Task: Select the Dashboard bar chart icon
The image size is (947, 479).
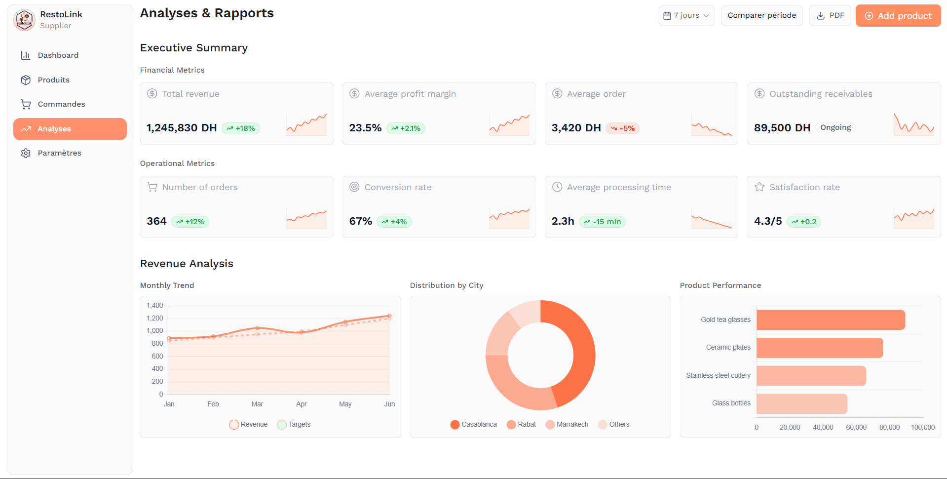Action: coord(26,55)
